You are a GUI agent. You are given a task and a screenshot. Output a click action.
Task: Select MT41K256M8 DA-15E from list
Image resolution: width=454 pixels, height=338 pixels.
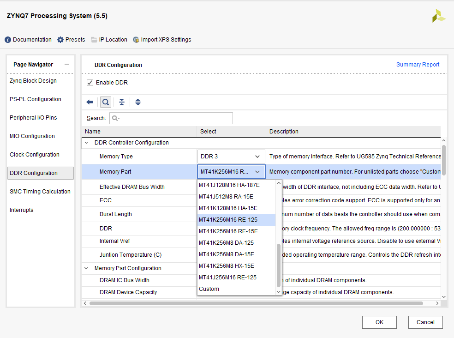[x=237, y=254]
